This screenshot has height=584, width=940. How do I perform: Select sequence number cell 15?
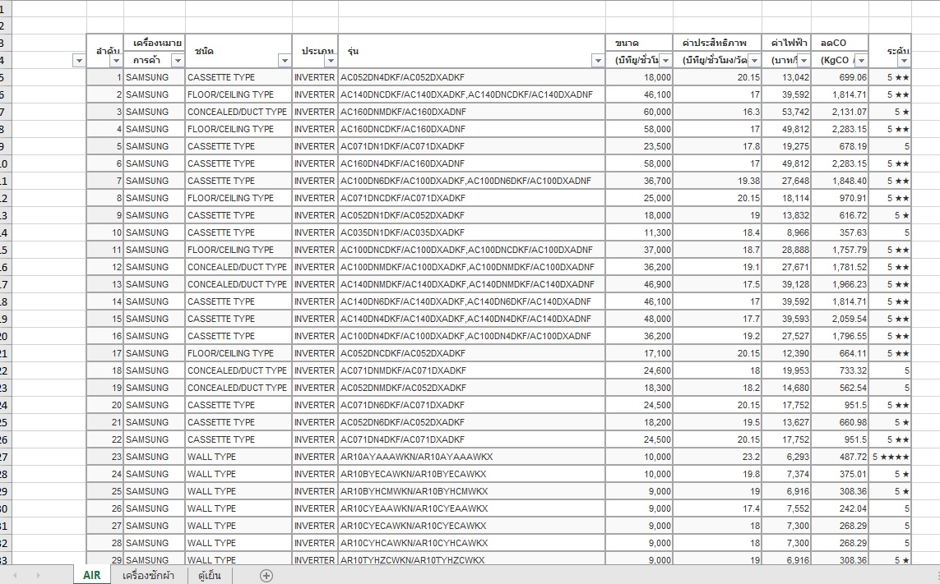(x=105, y=320)
